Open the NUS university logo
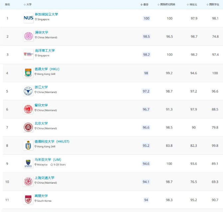The width and height of the screenshot is (223, 212). coord(28,18)
